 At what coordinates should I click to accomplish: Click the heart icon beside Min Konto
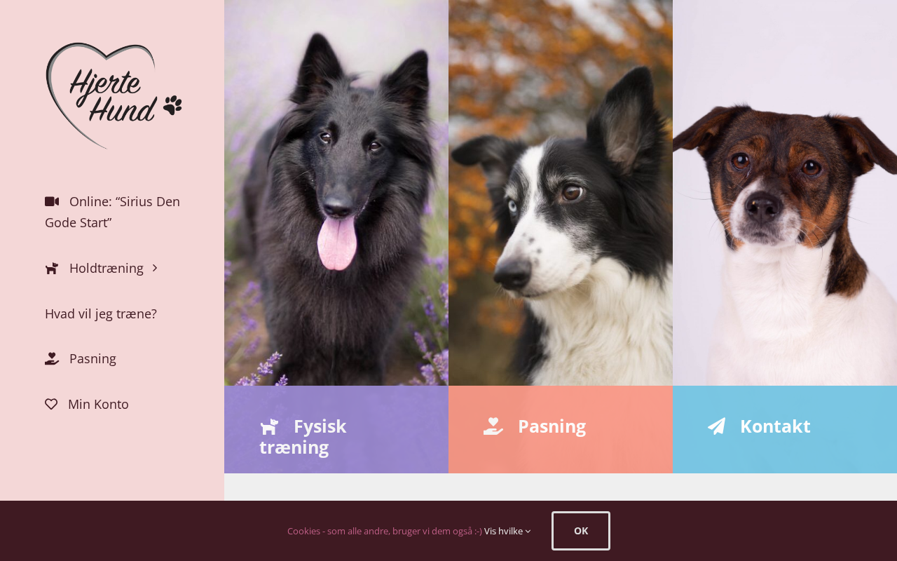(51, 404)
